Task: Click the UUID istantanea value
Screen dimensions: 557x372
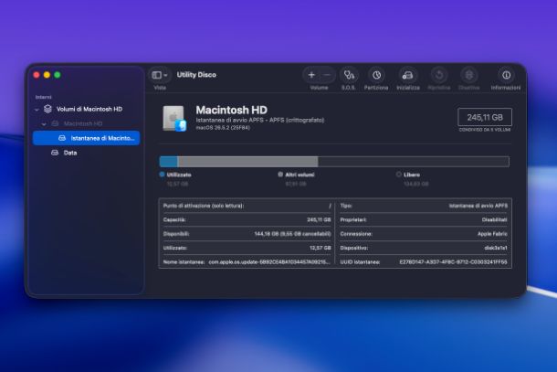Action: pos(453,261)
